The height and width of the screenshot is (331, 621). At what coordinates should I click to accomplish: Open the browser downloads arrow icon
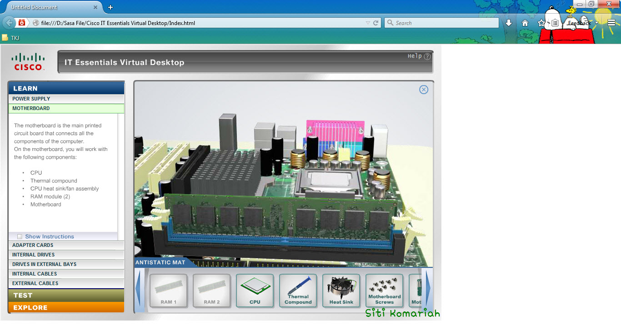[x=509, y=22]
